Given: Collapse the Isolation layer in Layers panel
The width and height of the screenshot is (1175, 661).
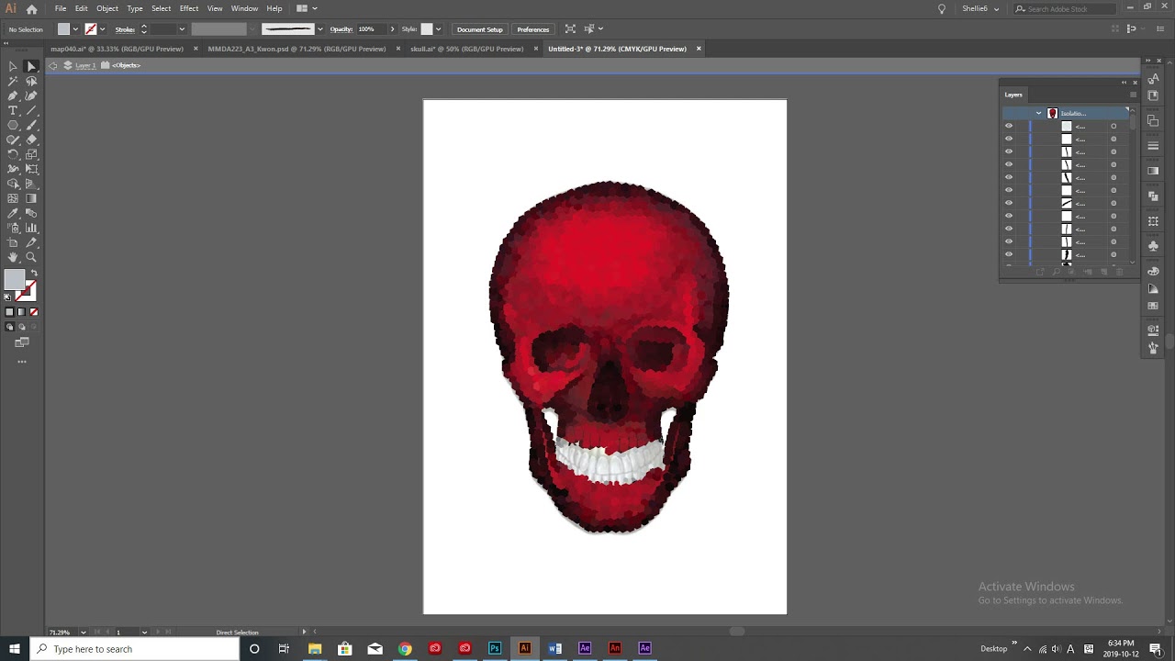Looking at the screenshot, I should coord(1038,113).
